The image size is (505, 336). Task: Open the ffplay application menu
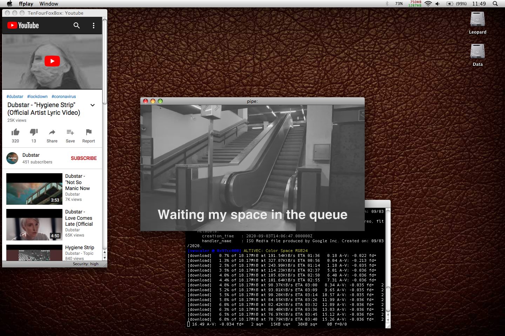pyautogui.click(x=26, y=4)
